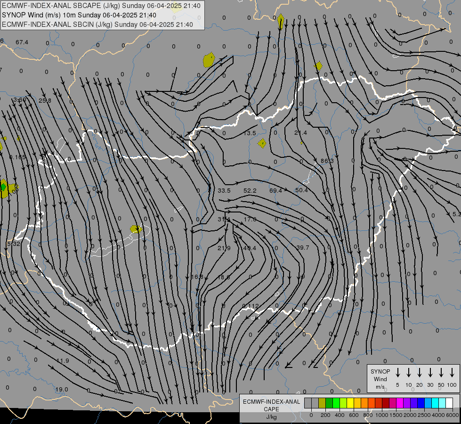
Task: Click the map value 18.6
Action: click(x=224, y=277)
